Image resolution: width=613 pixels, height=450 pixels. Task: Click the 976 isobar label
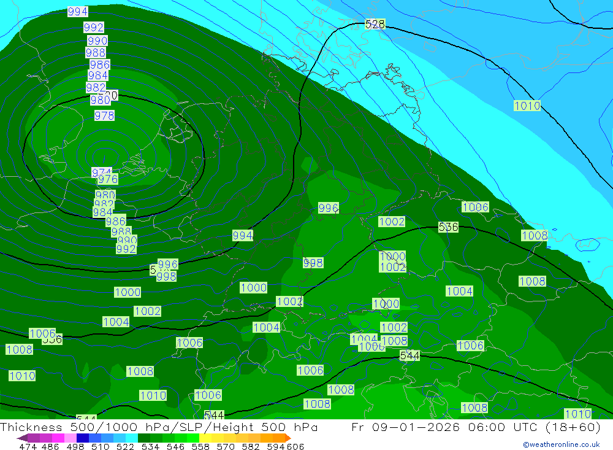[x=108, y=179]
